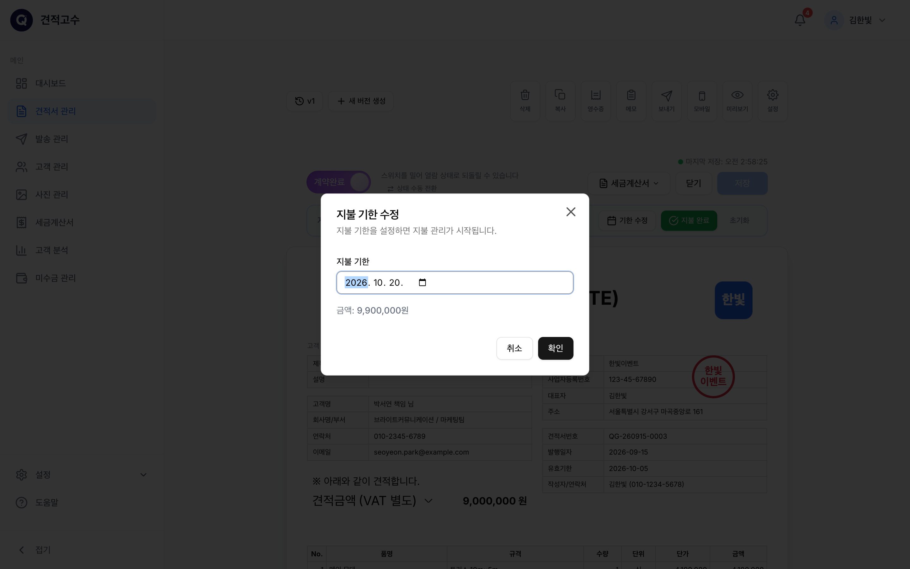Open 대시보드 in sidebar
Screen dimensions: 910x569
82,83
